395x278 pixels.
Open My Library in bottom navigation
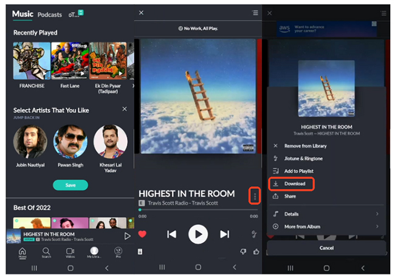click(94, 252)
